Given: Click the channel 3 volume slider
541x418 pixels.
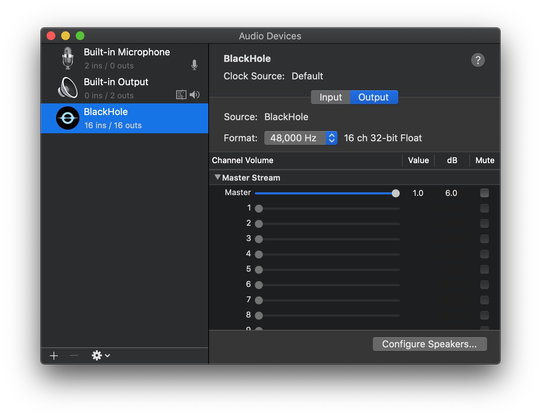Looking at the screenshot, I should click(x=327, y=239).
